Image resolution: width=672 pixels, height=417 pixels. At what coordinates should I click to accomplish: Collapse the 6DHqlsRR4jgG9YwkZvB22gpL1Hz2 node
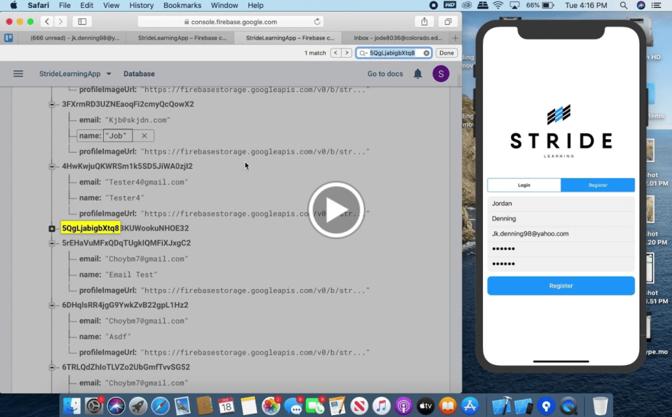[52, 305]
